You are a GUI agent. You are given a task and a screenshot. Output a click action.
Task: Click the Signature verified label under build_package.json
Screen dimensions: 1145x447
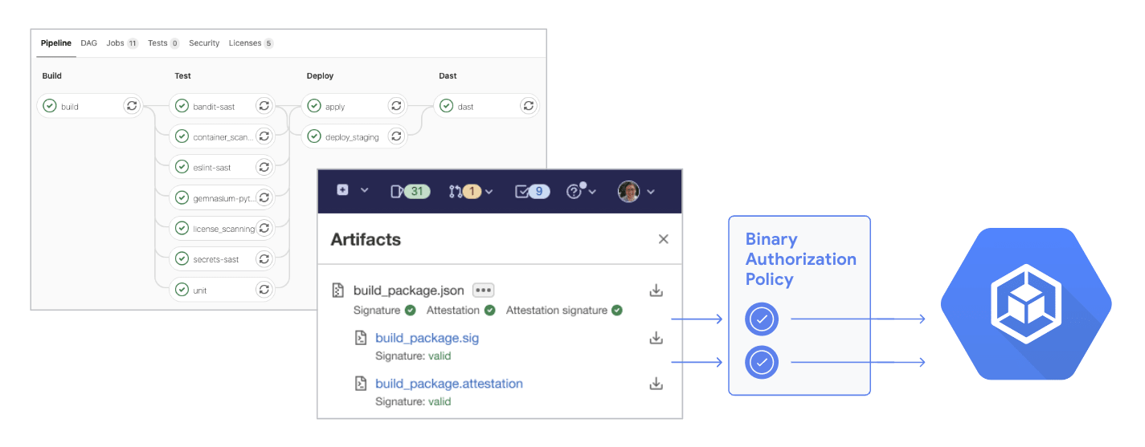point(384,310)
